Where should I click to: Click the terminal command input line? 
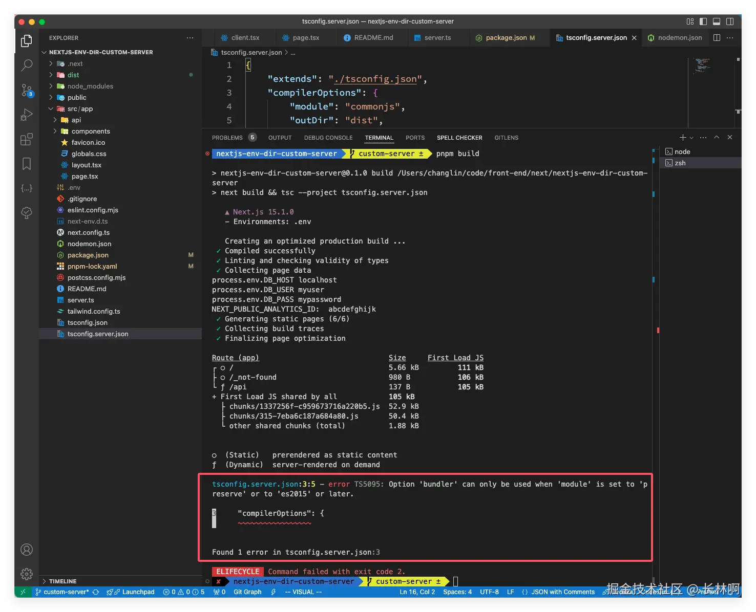(x=456, y=582)
